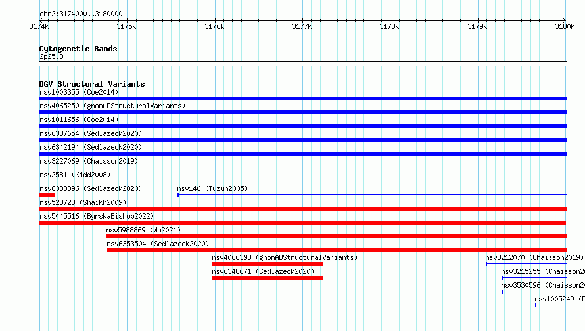Open nsv4066398 (gnomADStructuralVariants) label
The height and width of the screenshot is (331, 585).
pos(285,257)
